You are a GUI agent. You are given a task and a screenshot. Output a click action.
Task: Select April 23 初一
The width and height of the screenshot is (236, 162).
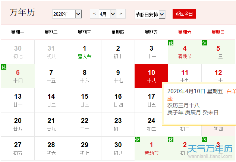pyautogui.click(x=118, y=124)
